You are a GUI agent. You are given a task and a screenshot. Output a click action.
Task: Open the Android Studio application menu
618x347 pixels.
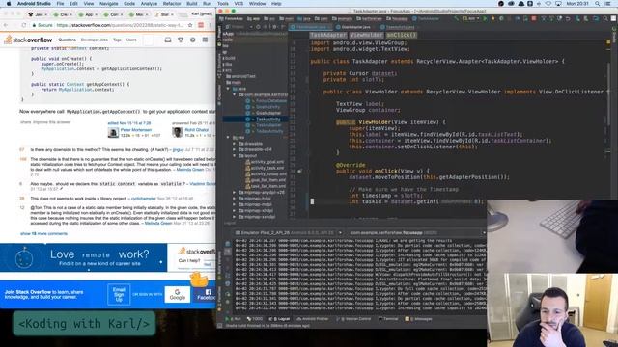coord(34,4)
